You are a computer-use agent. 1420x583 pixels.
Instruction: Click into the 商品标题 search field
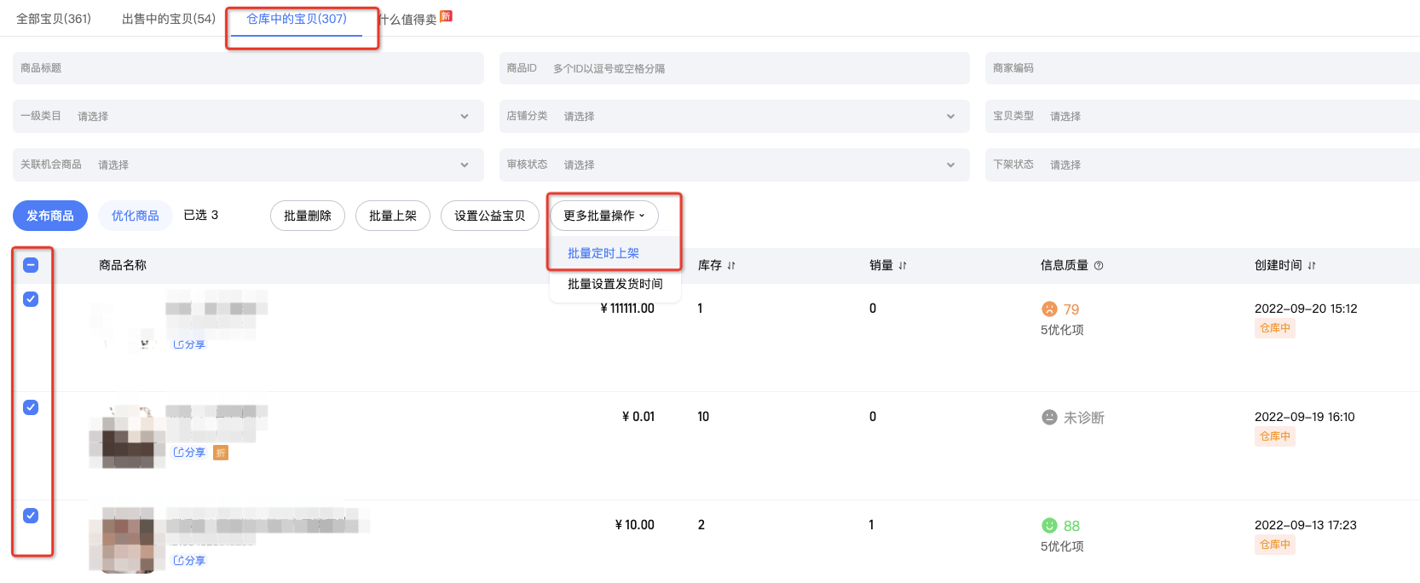pos(248,68)
